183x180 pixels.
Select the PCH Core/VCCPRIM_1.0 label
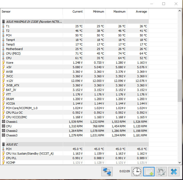22,108
